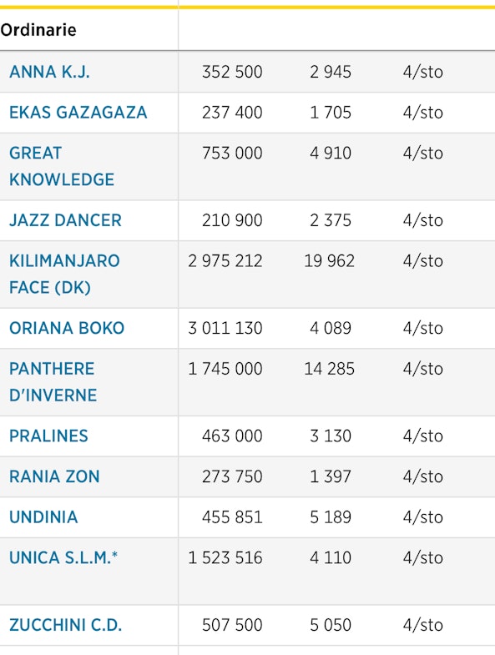Open the EKAS GAZAGAZA link
Viewport: 495px width, 655px height.
tap(78, 113)
